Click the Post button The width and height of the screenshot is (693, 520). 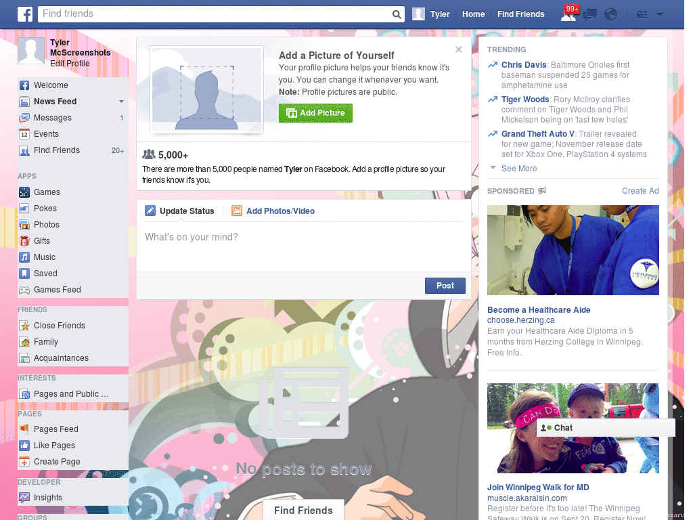[445, 286]
